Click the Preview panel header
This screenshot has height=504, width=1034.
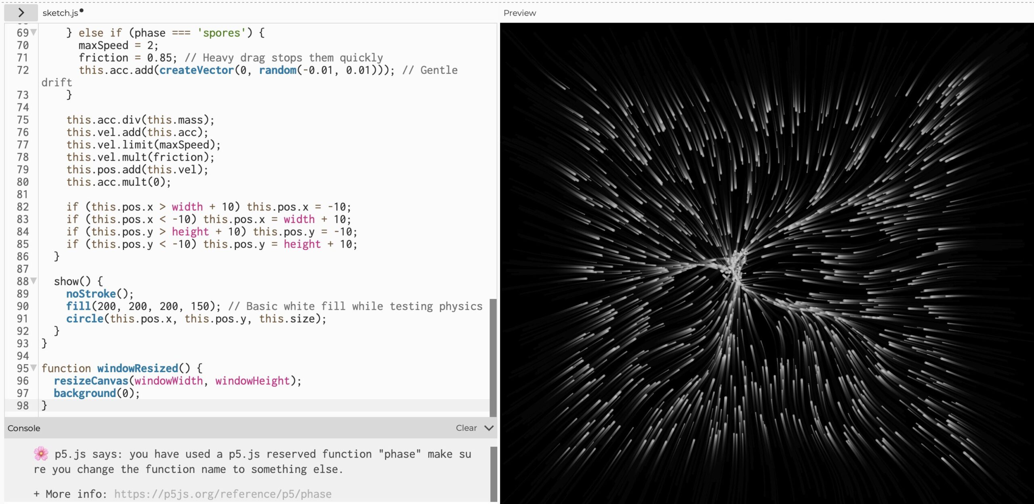pos(519,13)
